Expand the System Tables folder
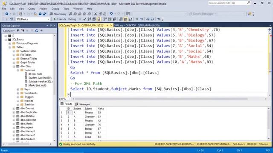 (x=14, y=51)
